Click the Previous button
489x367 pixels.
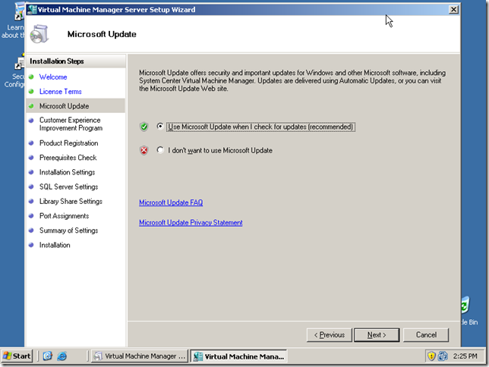point(330,335)
